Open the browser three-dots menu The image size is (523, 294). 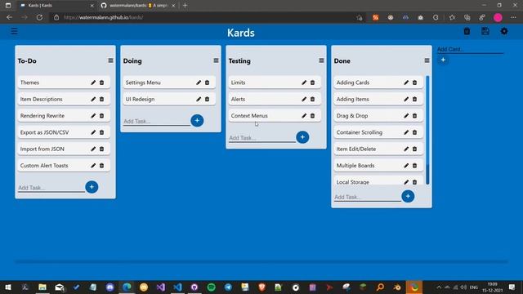coord(513,17)
